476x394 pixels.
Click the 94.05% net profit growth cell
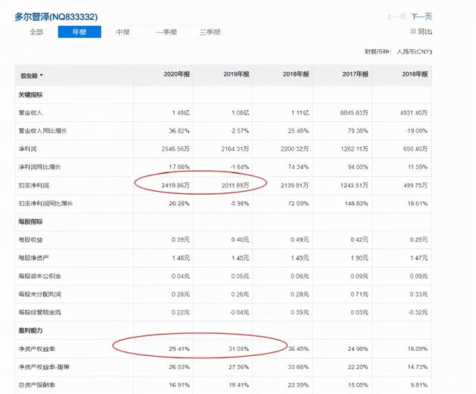click(358, 167)
